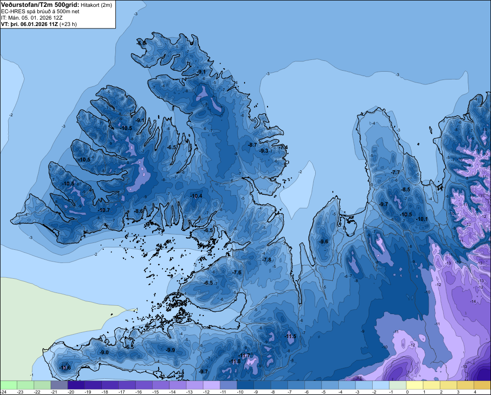The width and height of the screenshot is (491, 395).
Task: Click the Veðurstofan/T2m 500grid title text
Action: [x=40, y=5]
